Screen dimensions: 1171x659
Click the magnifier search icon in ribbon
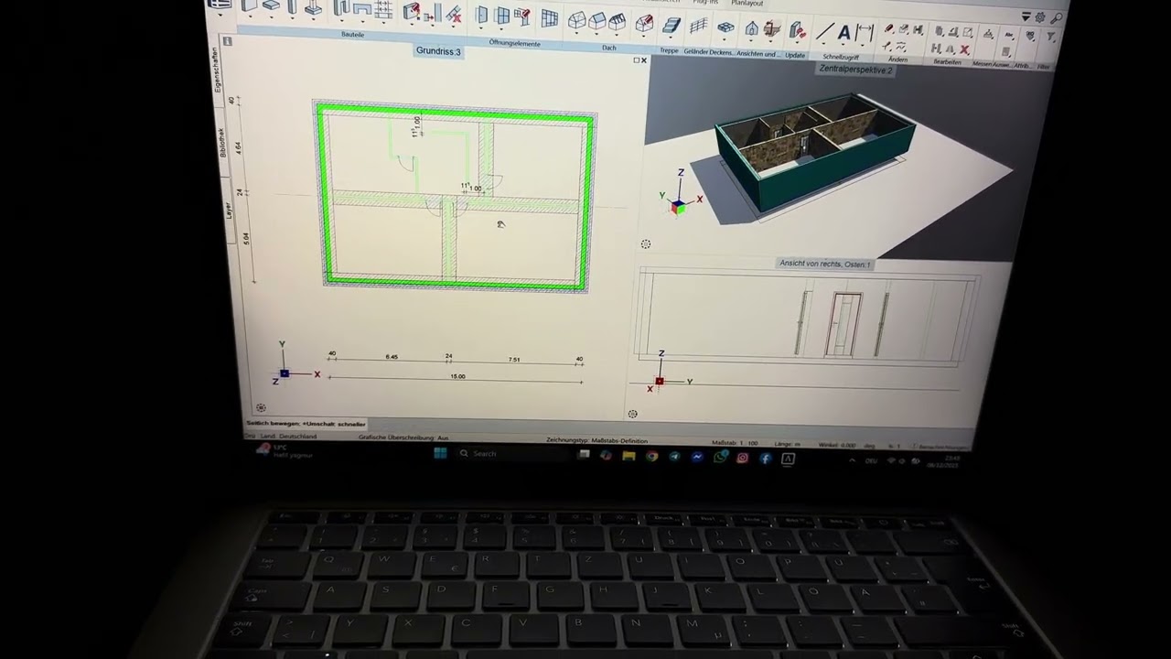coord(1056,18)
